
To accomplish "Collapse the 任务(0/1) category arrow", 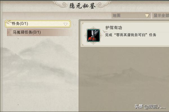I will 65,24.
